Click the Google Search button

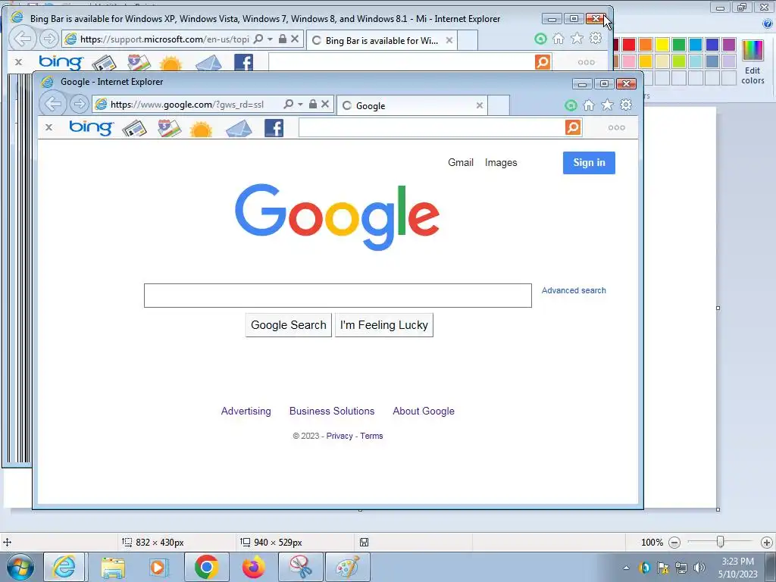pyautogui.click(x=289, y=325)
